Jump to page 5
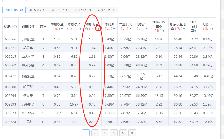Screen dimensions: 224x139 tap(123, 133)
